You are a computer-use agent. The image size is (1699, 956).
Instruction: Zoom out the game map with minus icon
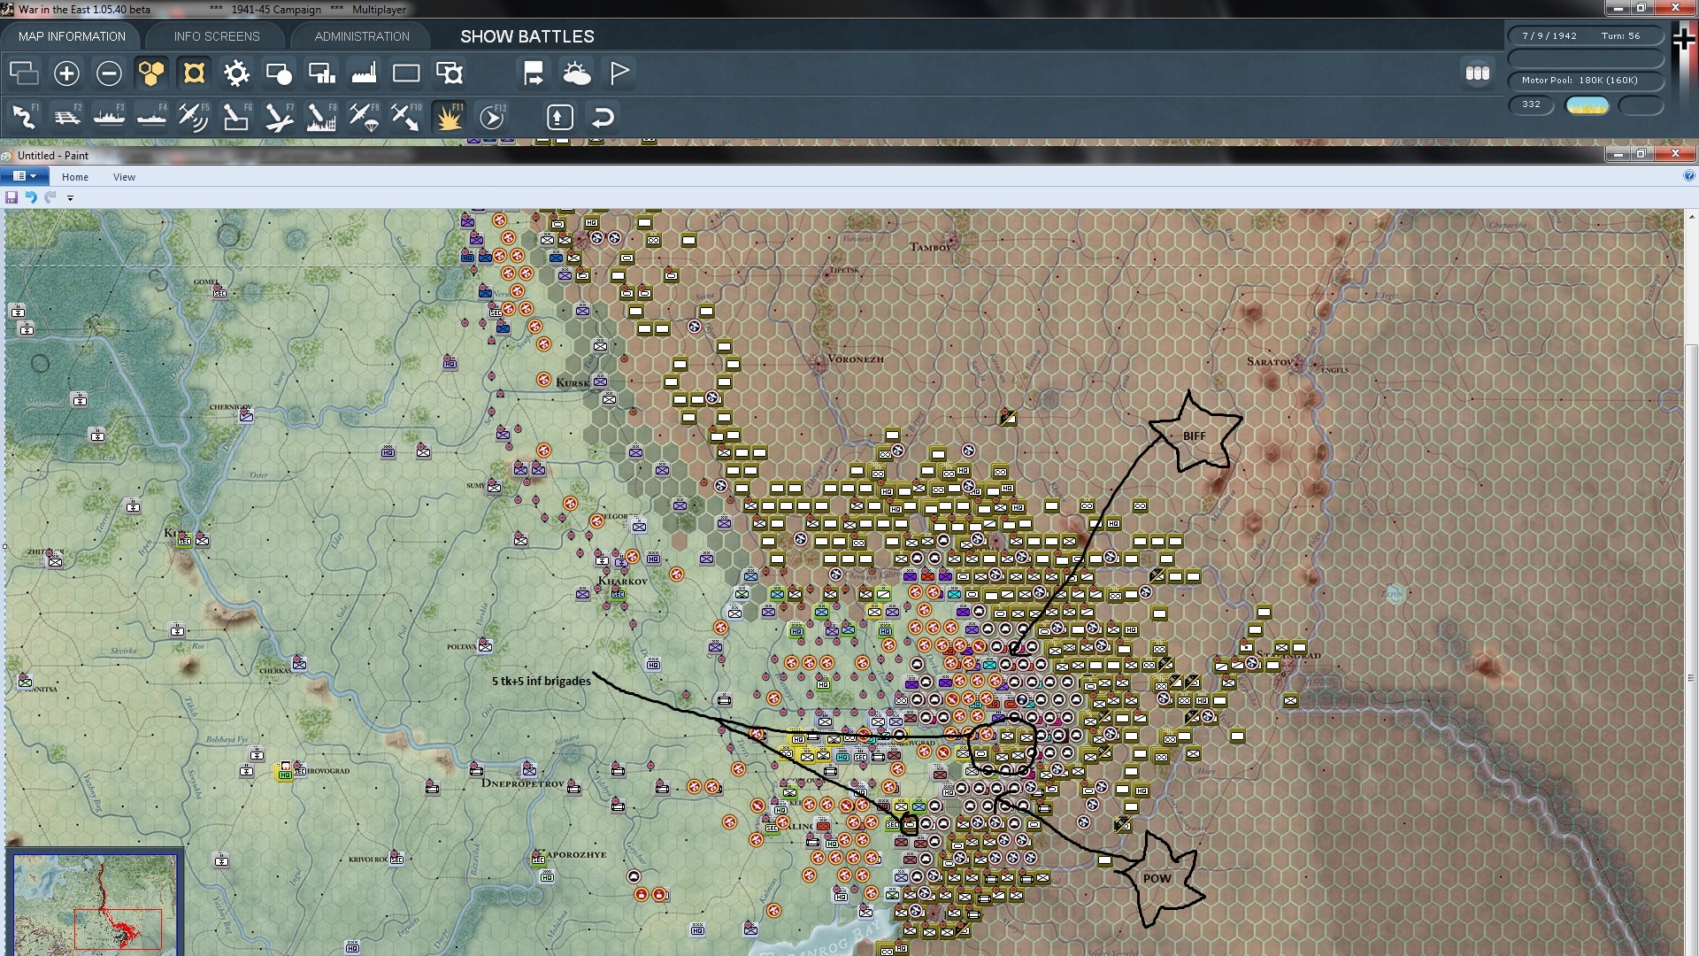(x=109, y=73)
